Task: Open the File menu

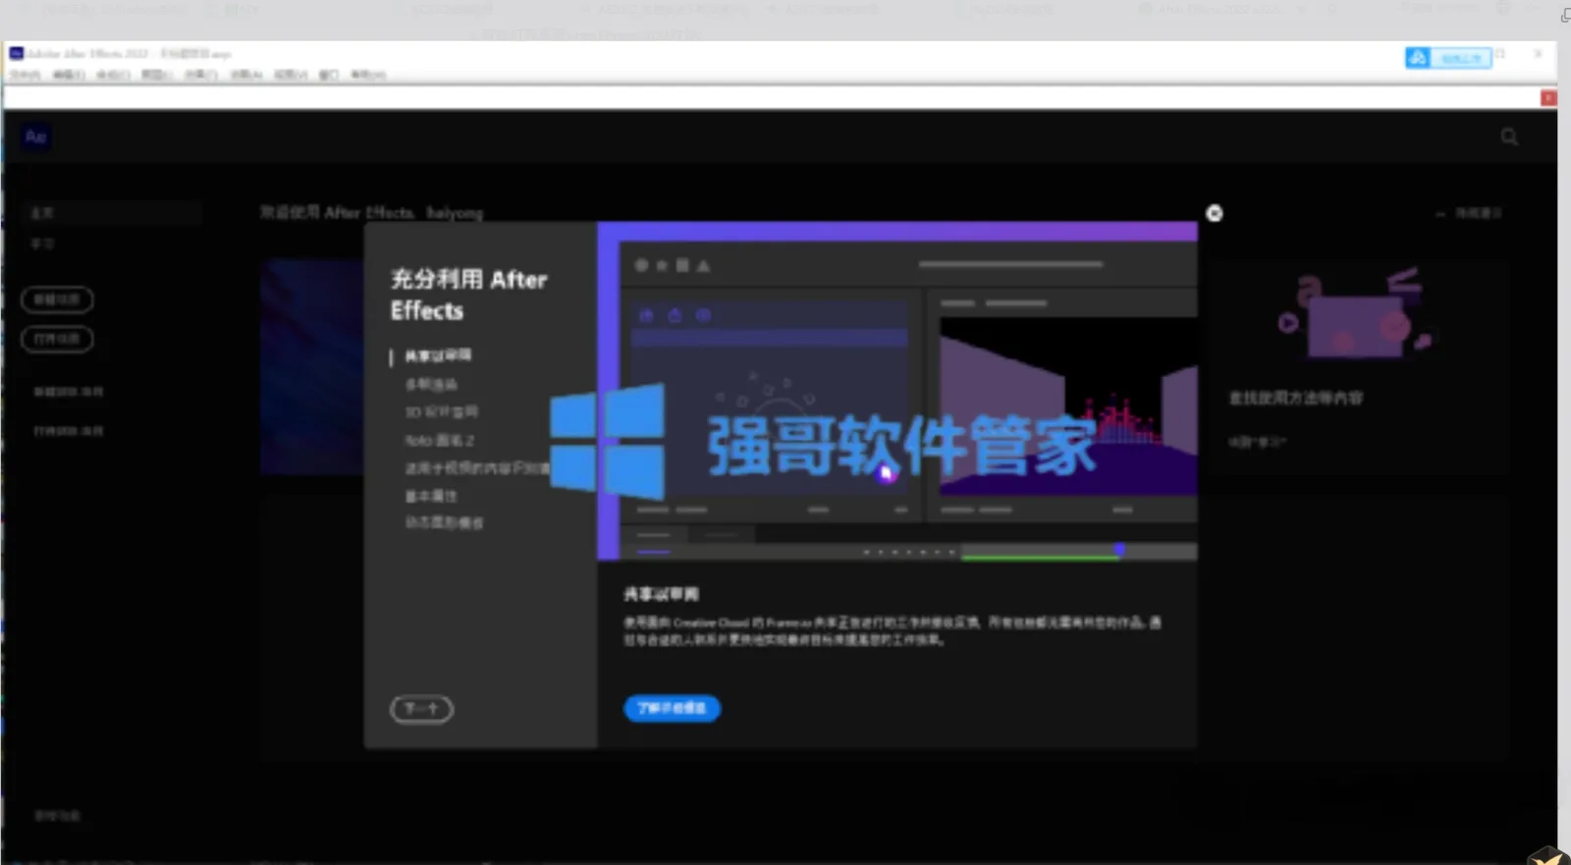Action: pos(25,75)
